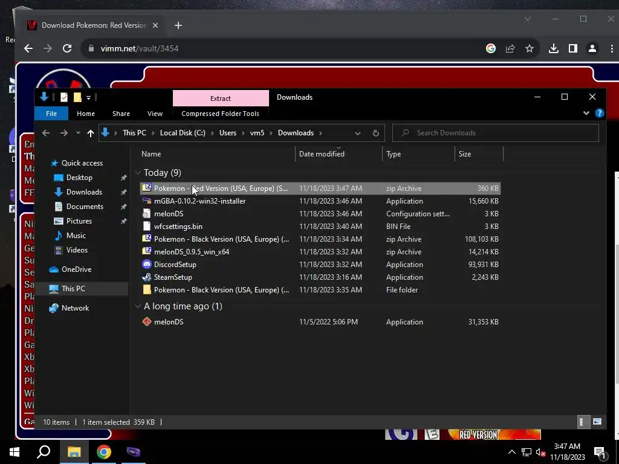The height and width of the screenshot is (464, 619).
Task: Open the File tab in Explorer
Action: [x=51, y=114]
